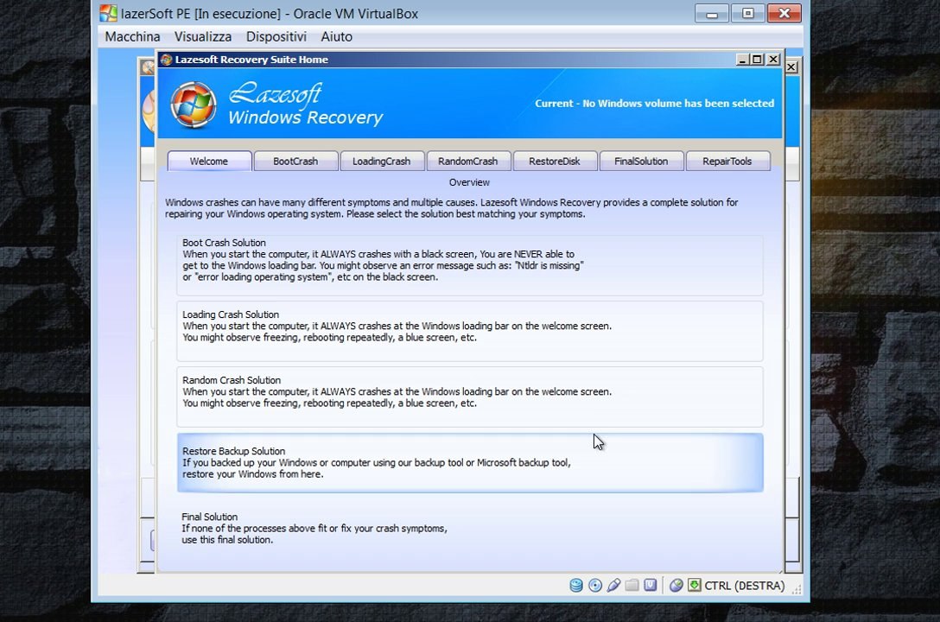Screen dimensions: 940x622
Task: Switch to the RepairTools tab
Action: point(727,162)
